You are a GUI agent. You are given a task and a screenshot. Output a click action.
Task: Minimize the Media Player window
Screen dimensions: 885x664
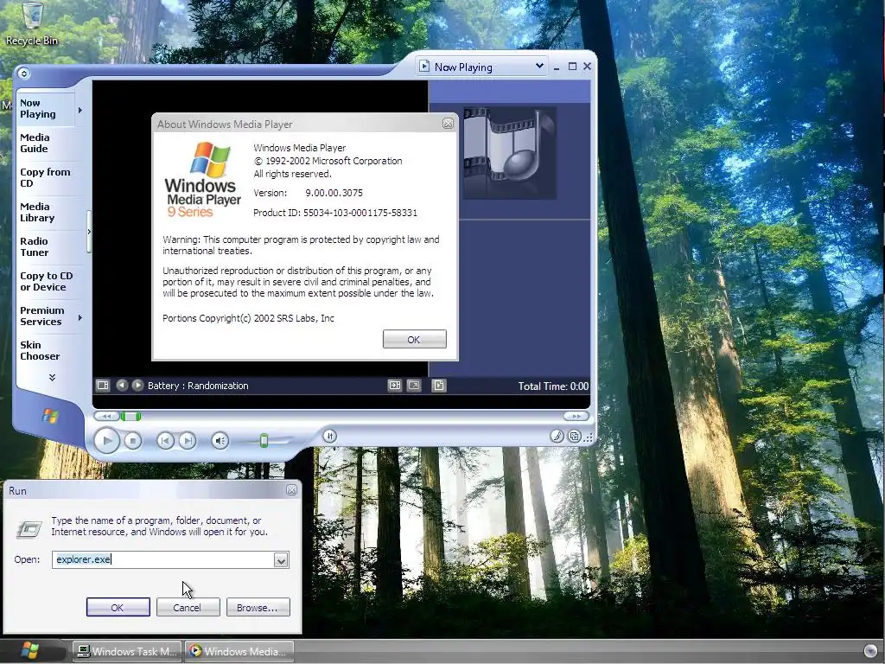pos(557,67)
